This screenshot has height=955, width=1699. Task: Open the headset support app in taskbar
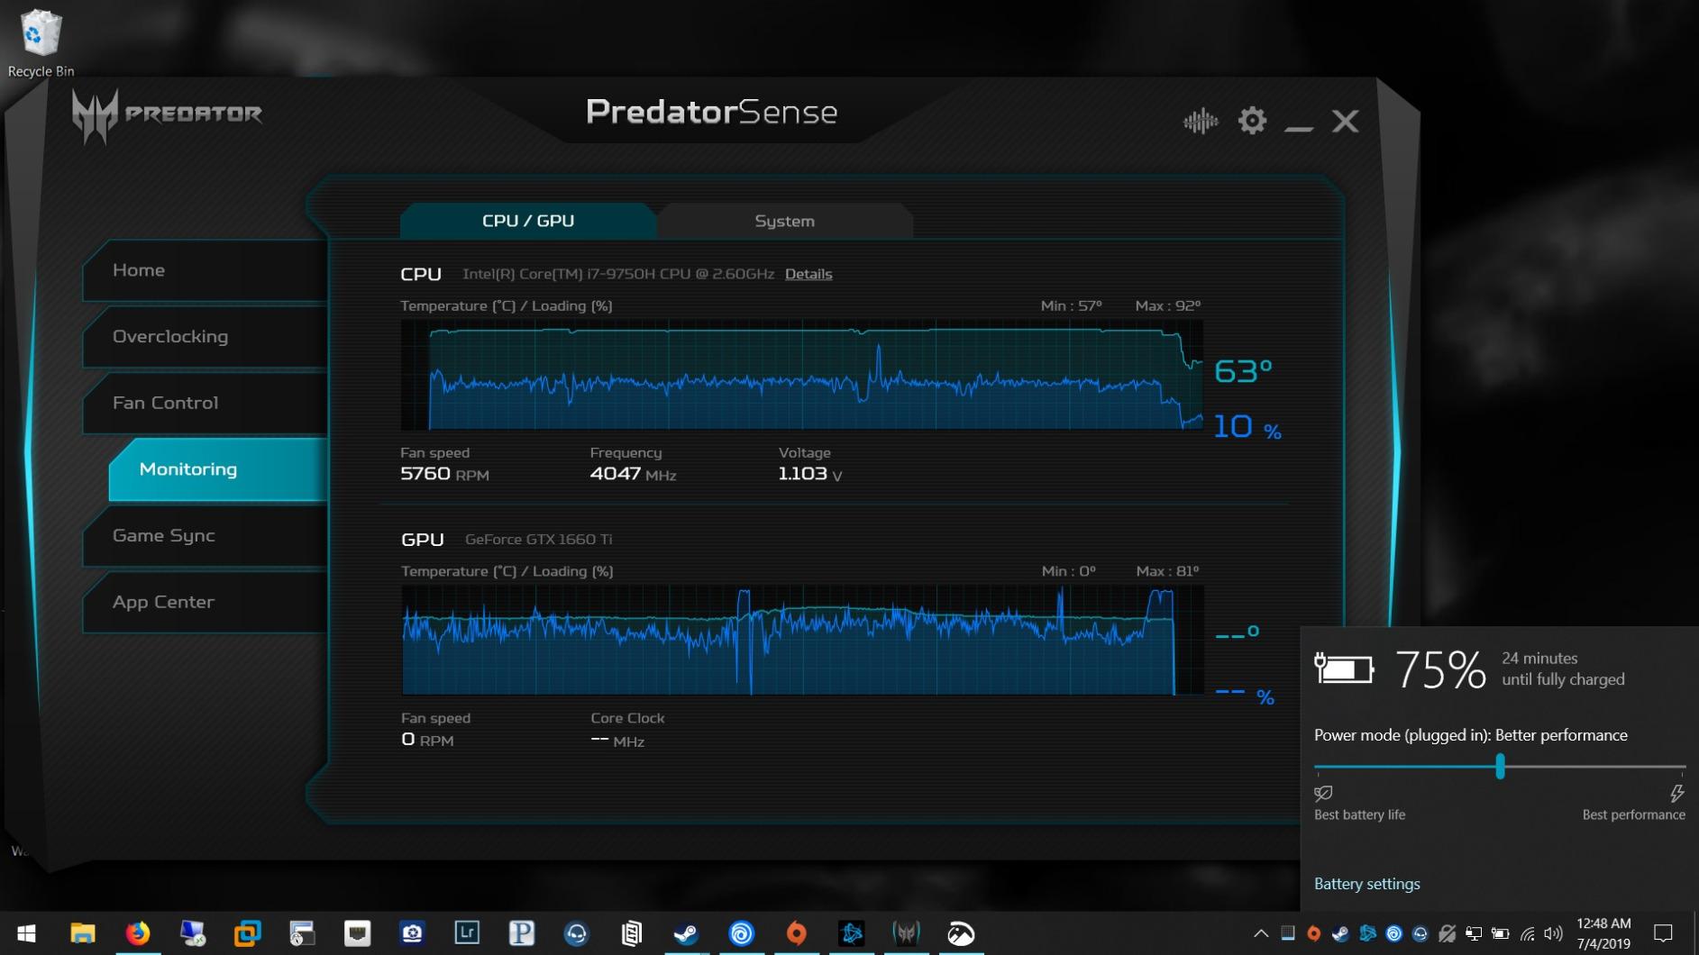coord(577,933)
